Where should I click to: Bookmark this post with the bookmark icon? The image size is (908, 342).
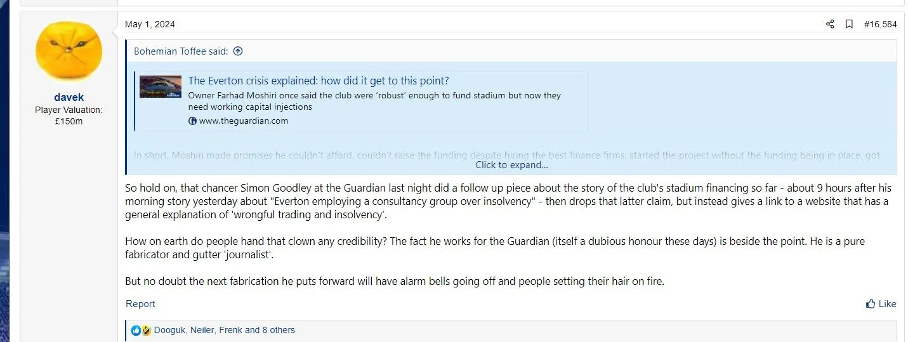pyautogui.click(x=849, y=24)
